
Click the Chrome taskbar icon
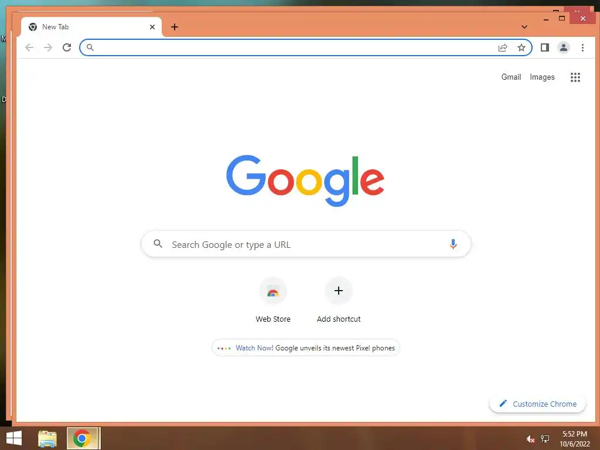pos(82,438)
